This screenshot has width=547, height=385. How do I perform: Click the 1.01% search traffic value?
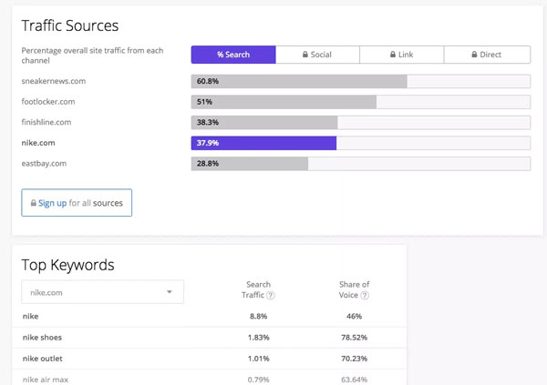point(259,359)
